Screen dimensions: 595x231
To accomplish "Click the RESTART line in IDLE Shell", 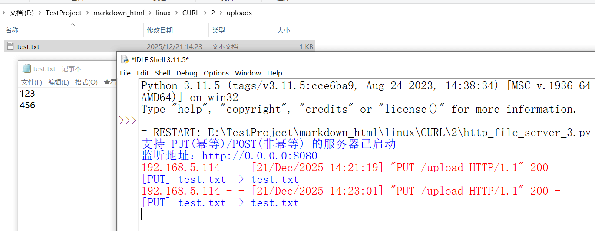I will coord(366,133).
